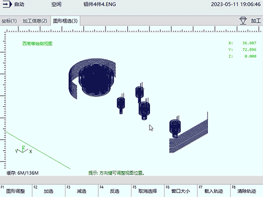The image size is (263, 197).
Task: Click the F5 取消选择 button
Action: pyautogui.click(x=148, y=191)
